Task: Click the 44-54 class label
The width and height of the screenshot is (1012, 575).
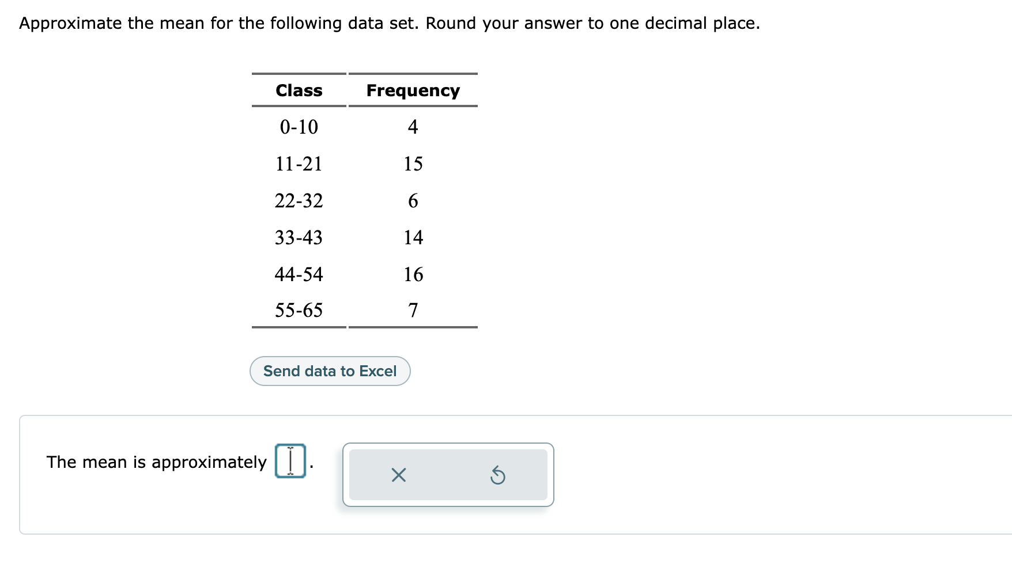Action: point(299,274)
